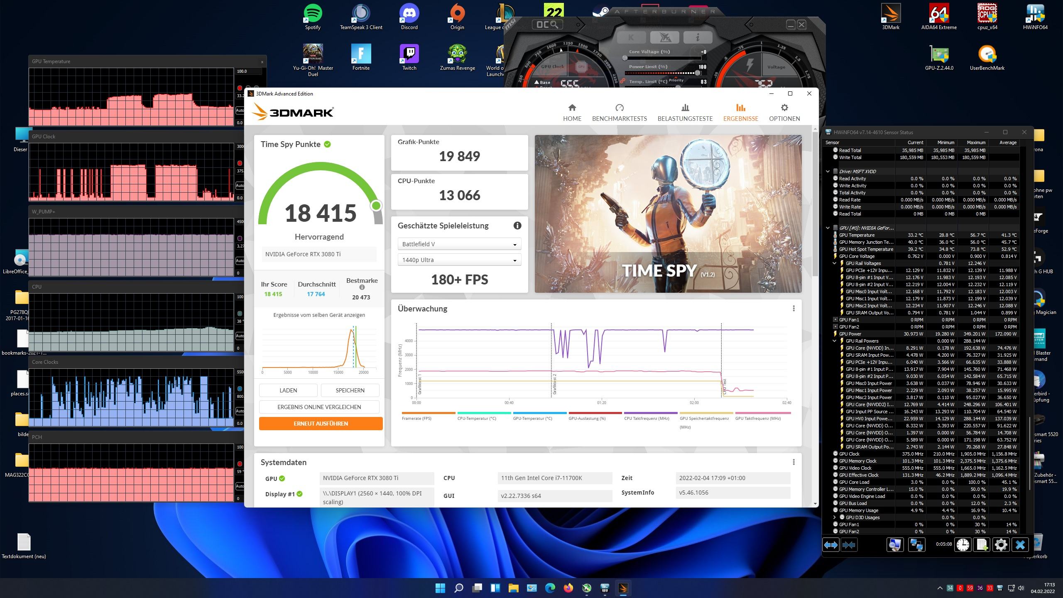The height and width of the screenshot is (598, 1063).
Task: Click the Afterburner Temp. Limit slider handle
Action: (678, 86)
